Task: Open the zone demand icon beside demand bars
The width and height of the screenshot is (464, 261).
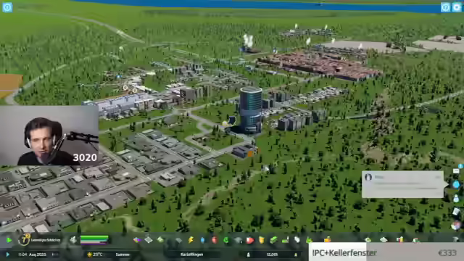Action: pyautogui.click(x=72, y=240)
